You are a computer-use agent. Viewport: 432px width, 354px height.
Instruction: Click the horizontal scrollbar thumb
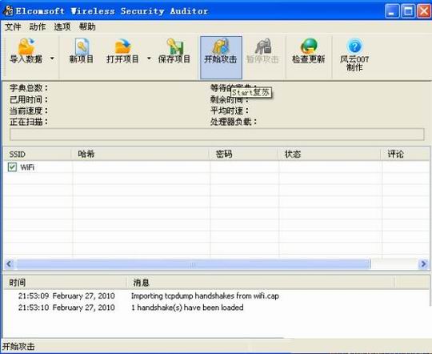click(x=193, y=264)
